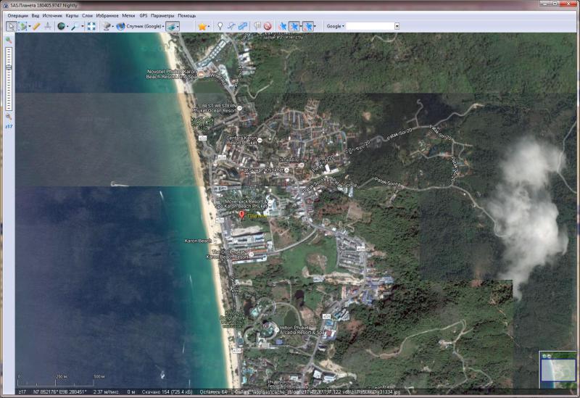Screen dimensions: 580x398
Task: Select the add path tool icon
Action: click(x=231, y=26)
